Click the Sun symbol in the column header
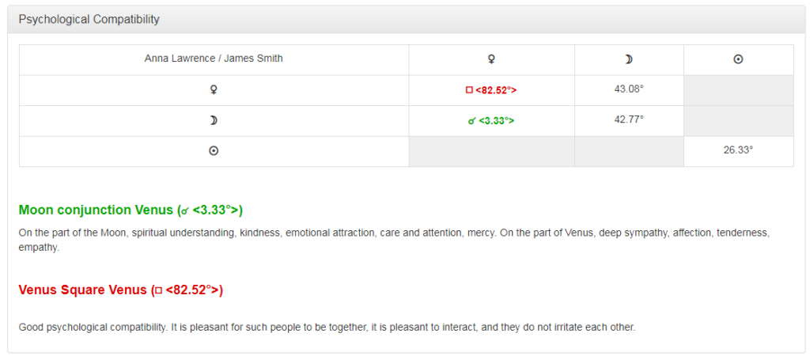 [x=738, y=59]
